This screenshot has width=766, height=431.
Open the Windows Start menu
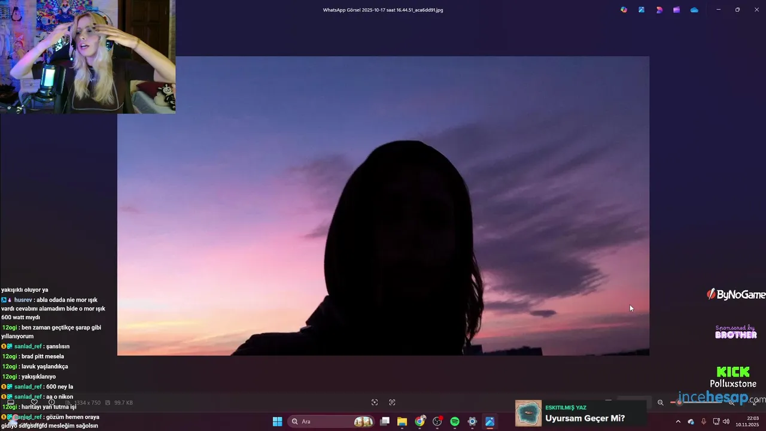(278, 421)
